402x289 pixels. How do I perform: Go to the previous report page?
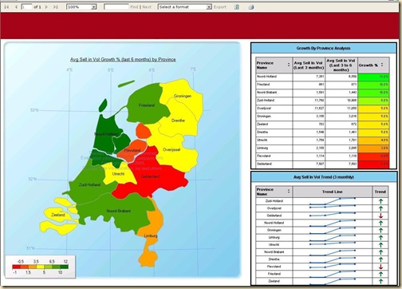pos(16,7)
